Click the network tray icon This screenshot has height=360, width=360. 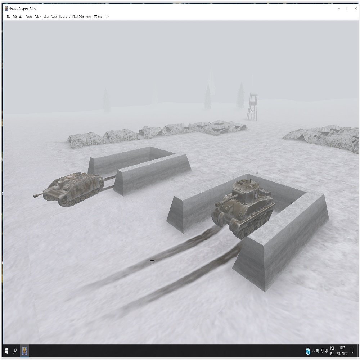(x=322, y=351)
